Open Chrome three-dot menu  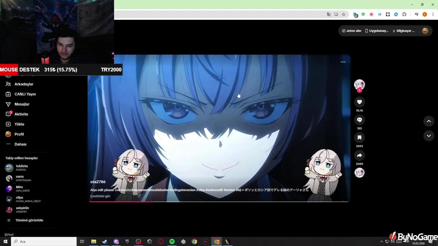click(433, 14)
